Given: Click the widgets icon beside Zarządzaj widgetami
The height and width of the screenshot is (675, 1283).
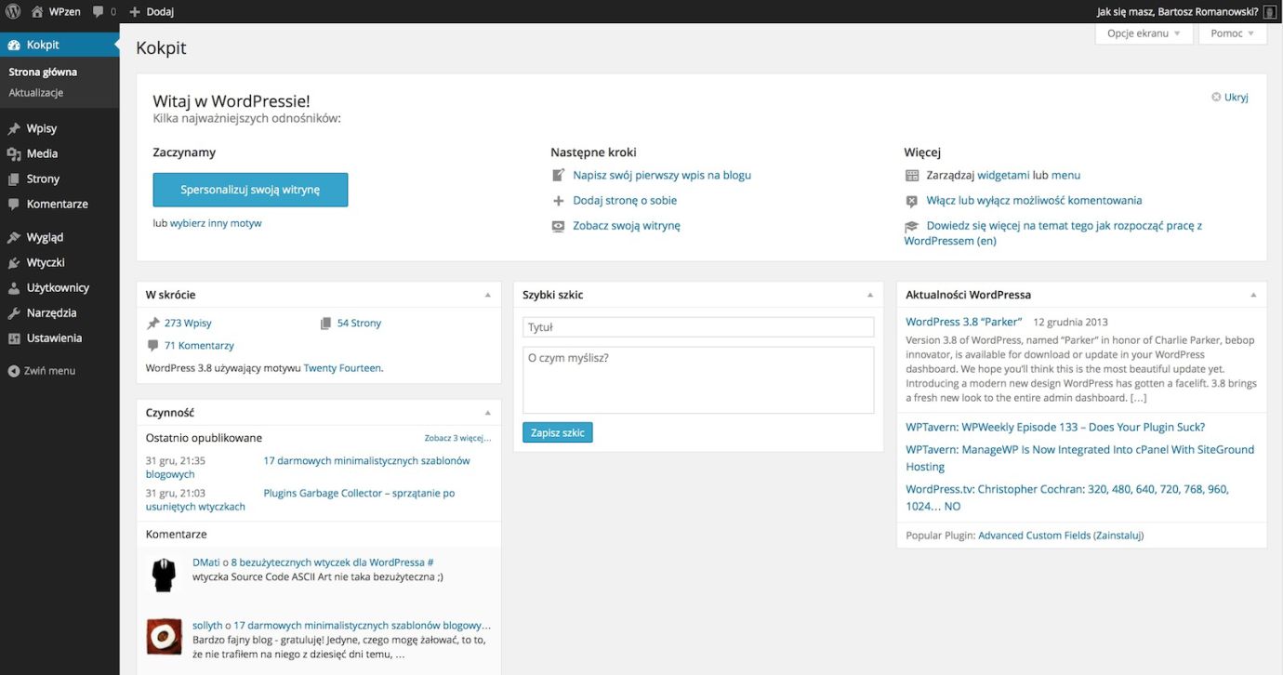Looking at the screenshot, I should coord(912,175).
